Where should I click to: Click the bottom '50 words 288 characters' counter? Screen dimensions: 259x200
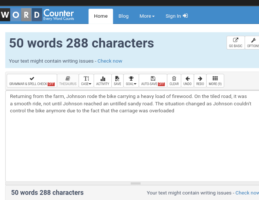(47, 193)
